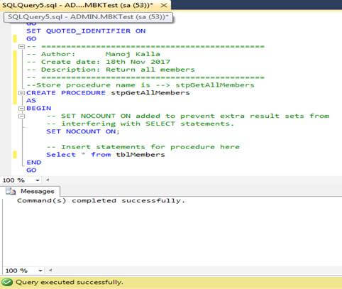Click the 'Create date: 18th Nov 2017' comment

98,62
